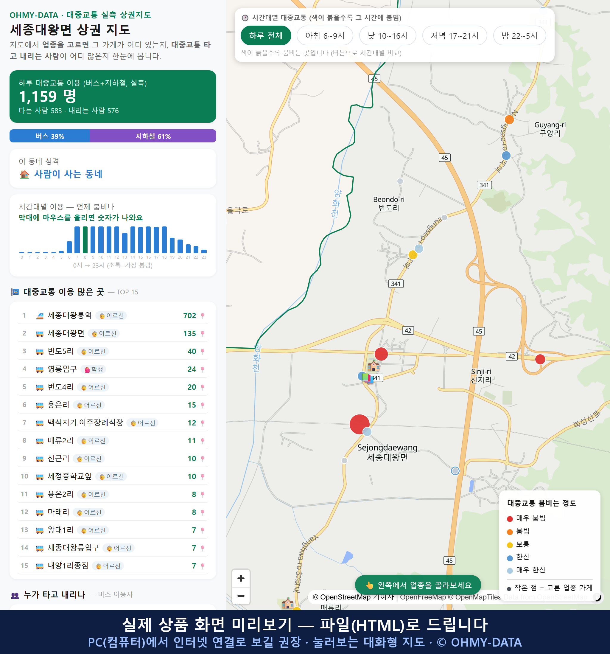Select the 세종대왕릉역 value 702
610x654 pixels.
pos(189,316)
